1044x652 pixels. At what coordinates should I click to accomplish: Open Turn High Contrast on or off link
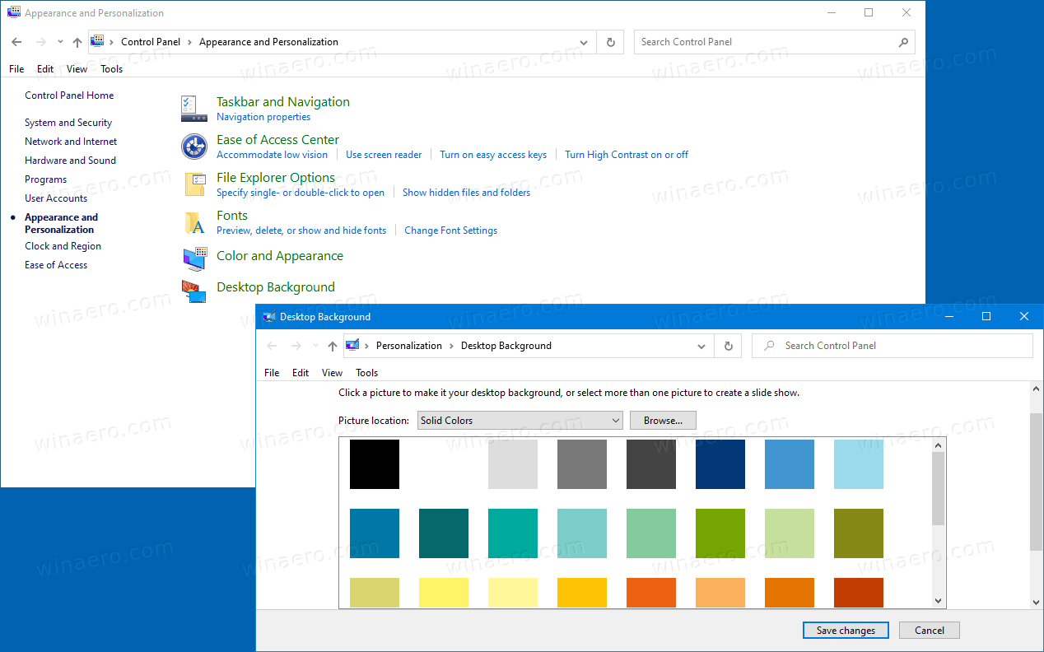coord(626,155)
